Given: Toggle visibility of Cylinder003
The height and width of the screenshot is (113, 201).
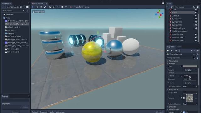Looking at the screenshot, I should pyautogui.click(x=196, y=25).
